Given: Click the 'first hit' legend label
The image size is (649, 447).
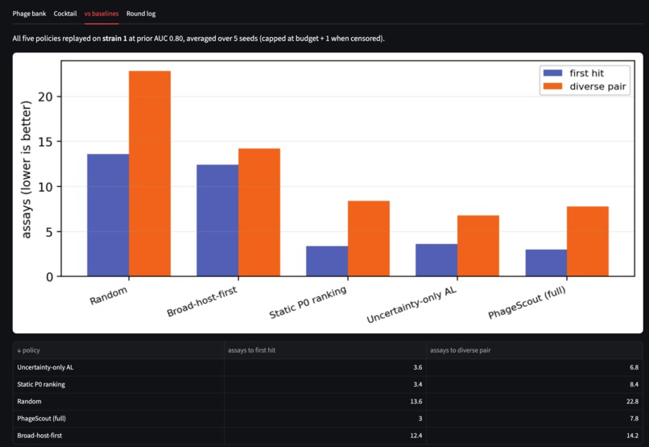Looking at the screenshot, I should [586, 73].
